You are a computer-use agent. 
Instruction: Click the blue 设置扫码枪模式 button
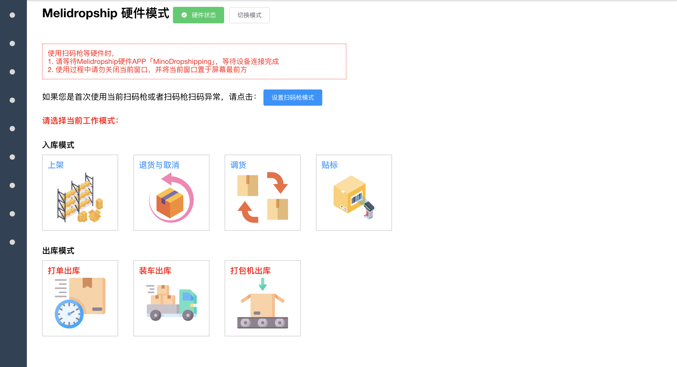[293, 98]
